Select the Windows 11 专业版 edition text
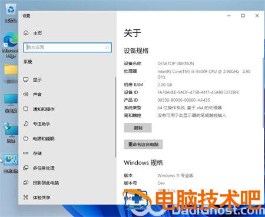The width and height of the screenshot is (265, 217). point(175,175)
